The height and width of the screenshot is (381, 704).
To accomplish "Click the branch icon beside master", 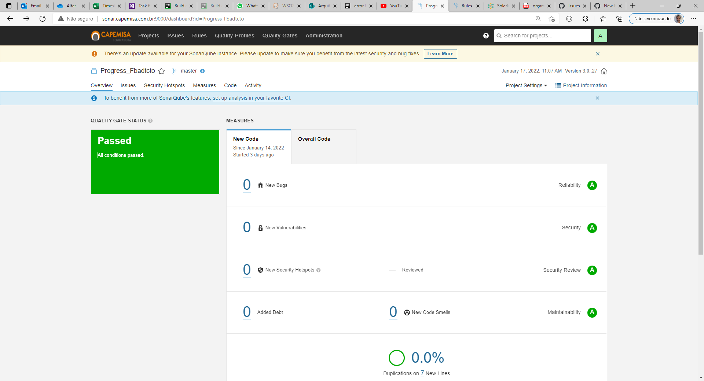I will (173, 71).
